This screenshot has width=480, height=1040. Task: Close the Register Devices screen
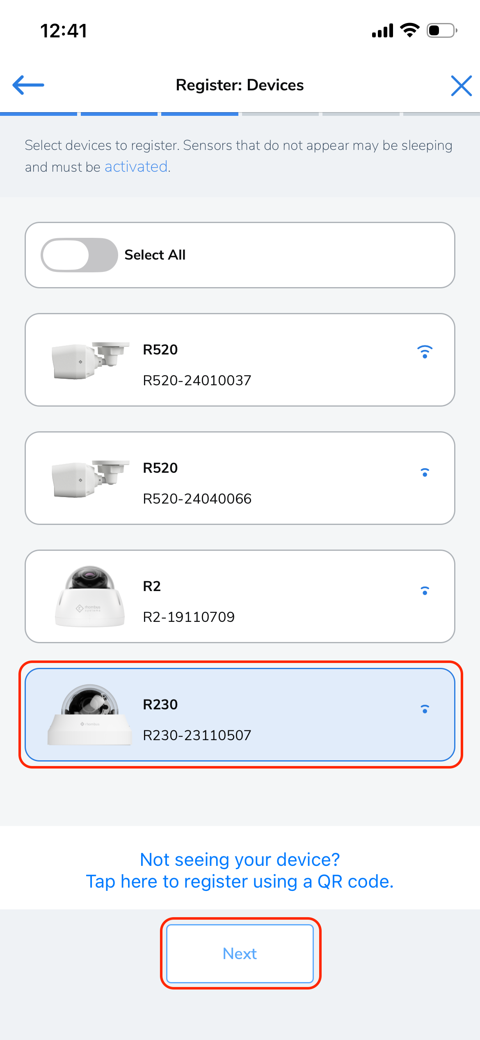pyautogui.click(x=461, y=85)
